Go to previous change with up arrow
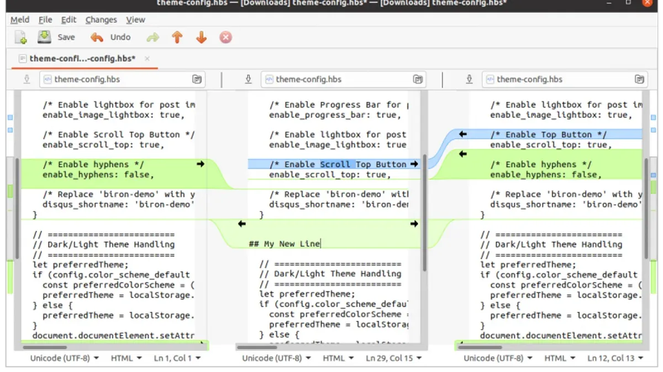 coord(177,37)
